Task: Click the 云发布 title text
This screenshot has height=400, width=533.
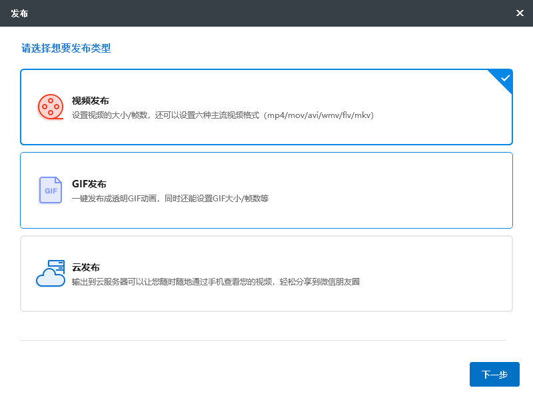Action: click(86, 267)
